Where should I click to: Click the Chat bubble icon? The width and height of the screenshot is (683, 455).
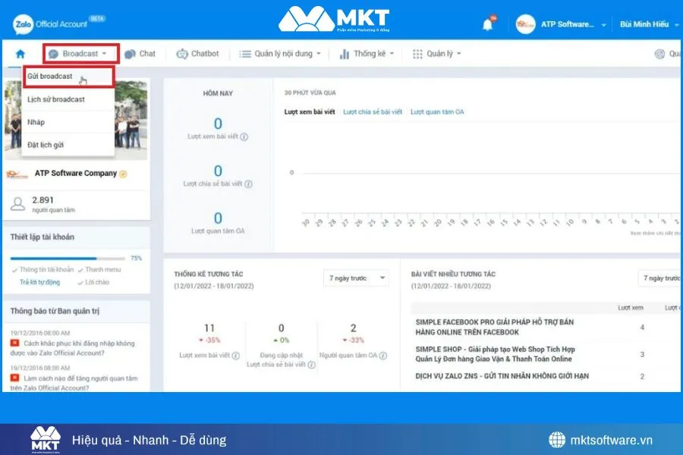coord(131,54)
